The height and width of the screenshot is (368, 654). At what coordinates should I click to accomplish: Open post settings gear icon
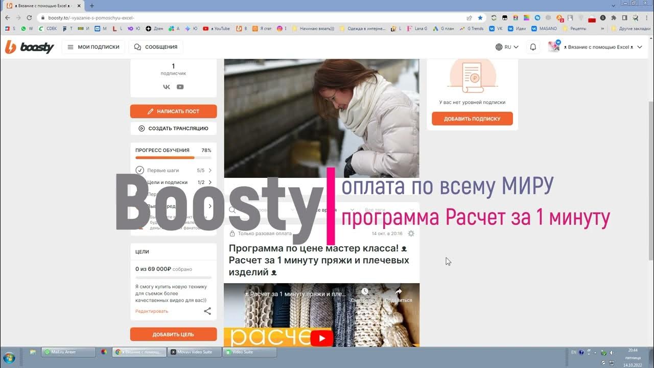click(411, 234)
